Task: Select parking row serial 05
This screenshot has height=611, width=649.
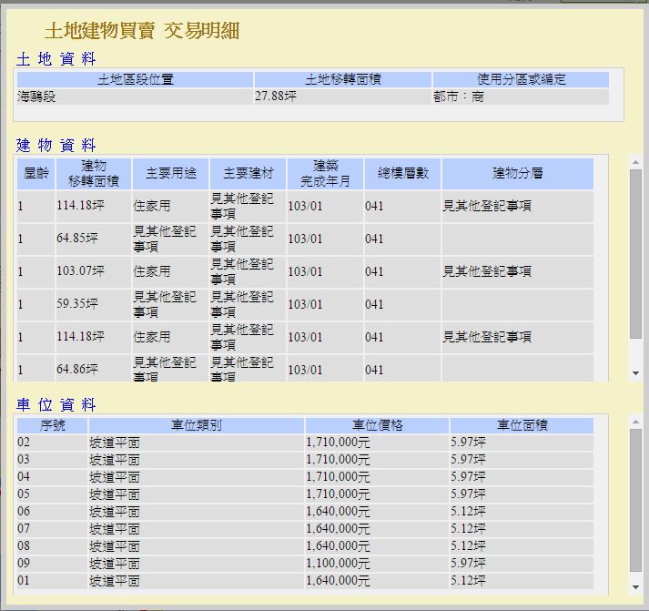Action: pyautogui.click(x=306, y=494)
